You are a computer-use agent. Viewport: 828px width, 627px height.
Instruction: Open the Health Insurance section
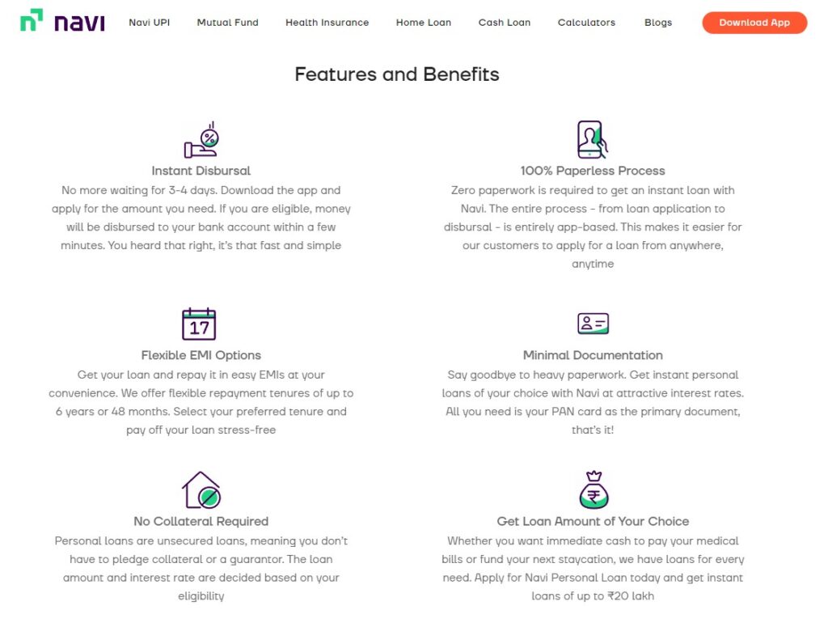(327, 23)
